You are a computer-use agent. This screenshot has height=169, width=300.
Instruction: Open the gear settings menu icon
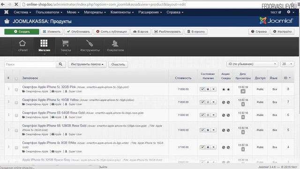tap(289, 12)
